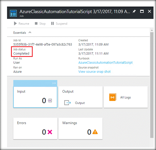Click the Resume play icon
The height and width of the screenshot is (150, 156).
15,23
